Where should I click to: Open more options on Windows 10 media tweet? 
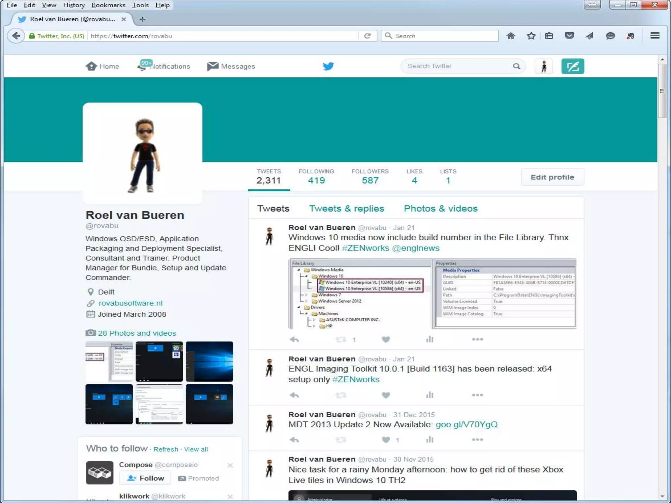tap(477, 340)
